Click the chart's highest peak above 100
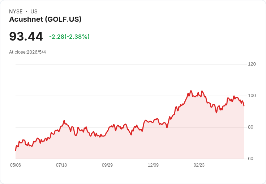 coord(191,91)
